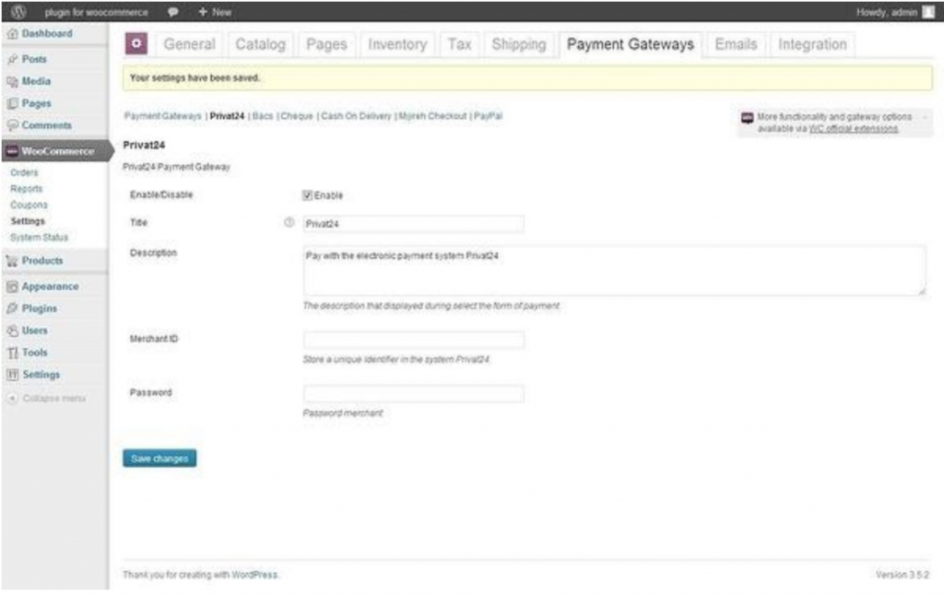
Task: Toggle the Enable Privat24 checkbox
Action: [307, 195]
